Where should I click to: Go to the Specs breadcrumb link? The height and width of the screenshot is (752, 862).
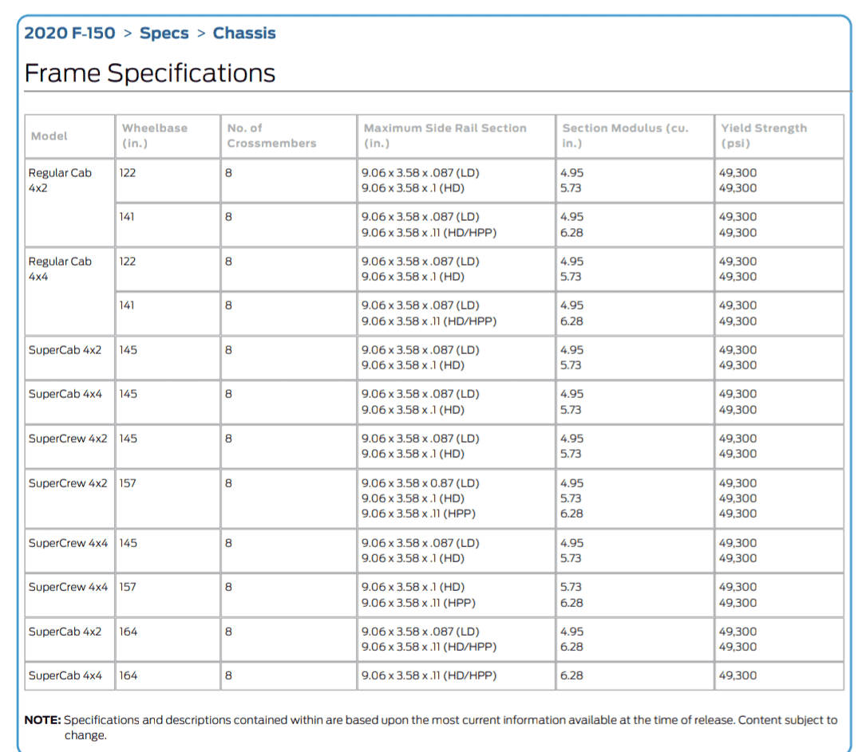pyautogui.click(x=164, y=33)
